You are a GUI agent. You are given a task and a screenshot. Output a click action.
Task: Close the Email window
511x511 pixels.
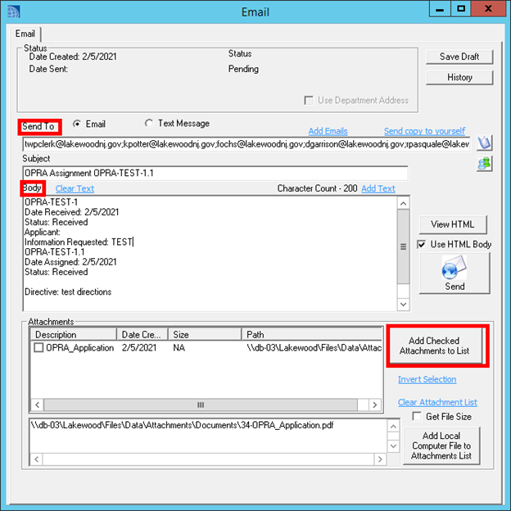tap(489, 9)
